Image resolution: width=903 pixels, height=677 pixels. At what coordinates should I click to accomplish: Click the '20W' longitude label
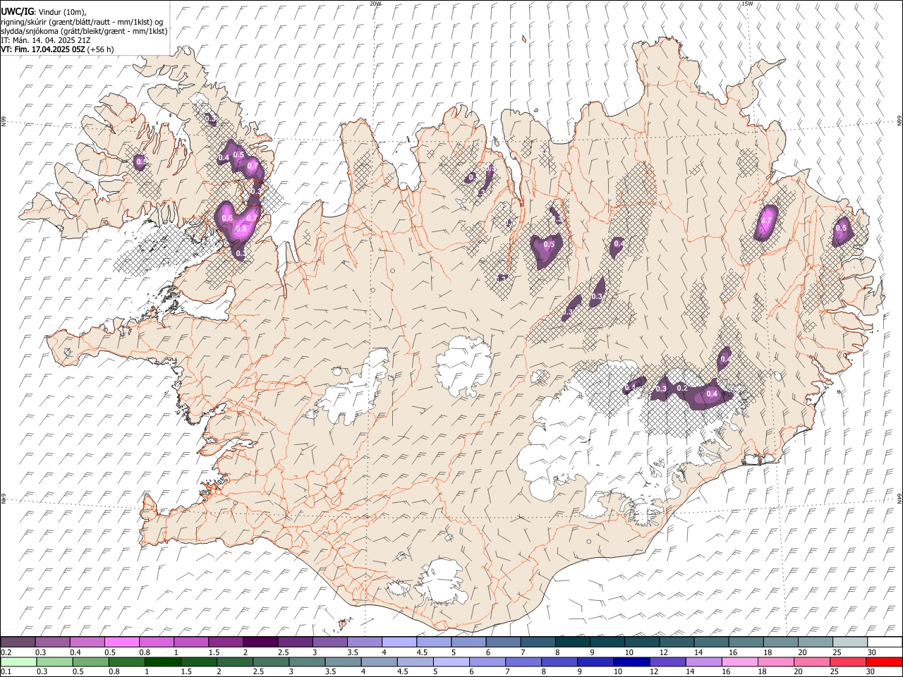(x=375, y=4)
